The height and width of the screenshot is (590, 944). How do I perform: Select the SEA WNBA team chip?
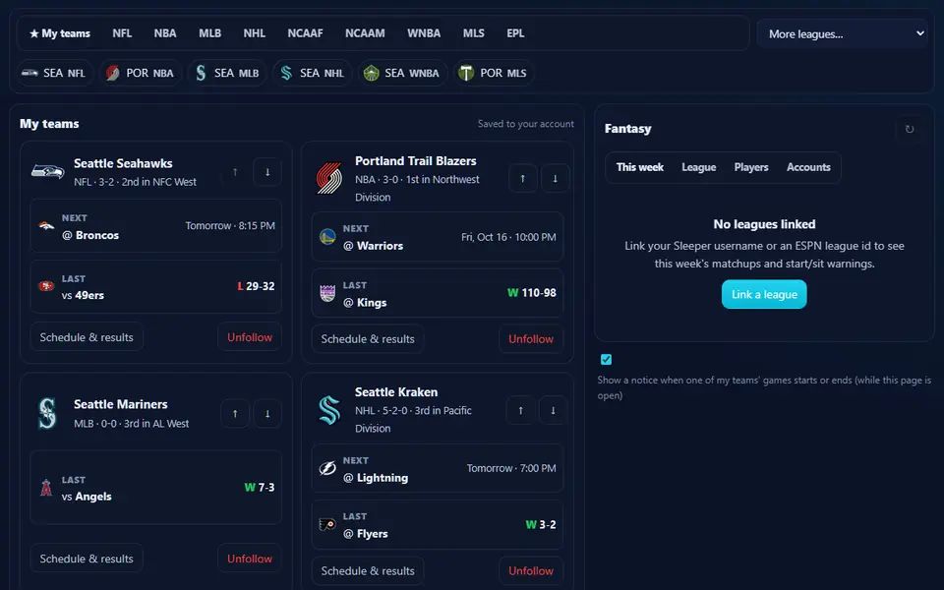(401, 73)
